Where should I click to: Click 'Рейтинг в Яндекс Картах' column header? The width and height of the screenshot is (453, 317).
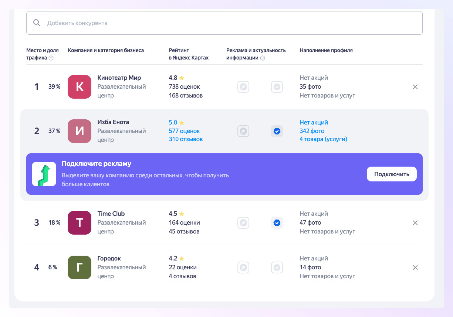(189, 54)
